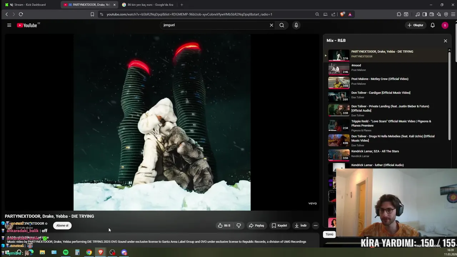Switch to the Stream - Kick Dashboard tab
Viewport: 457px width, 257px height.
pos(30,5)
